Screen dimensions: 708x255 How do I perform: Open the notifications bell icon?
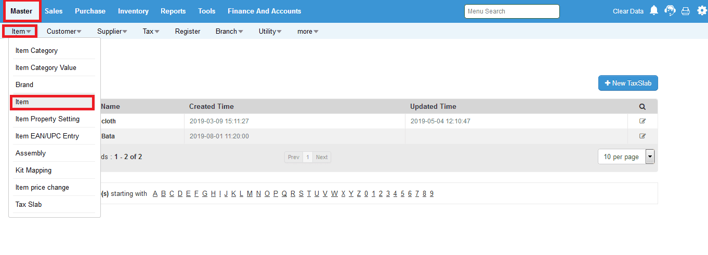[654, 11]
